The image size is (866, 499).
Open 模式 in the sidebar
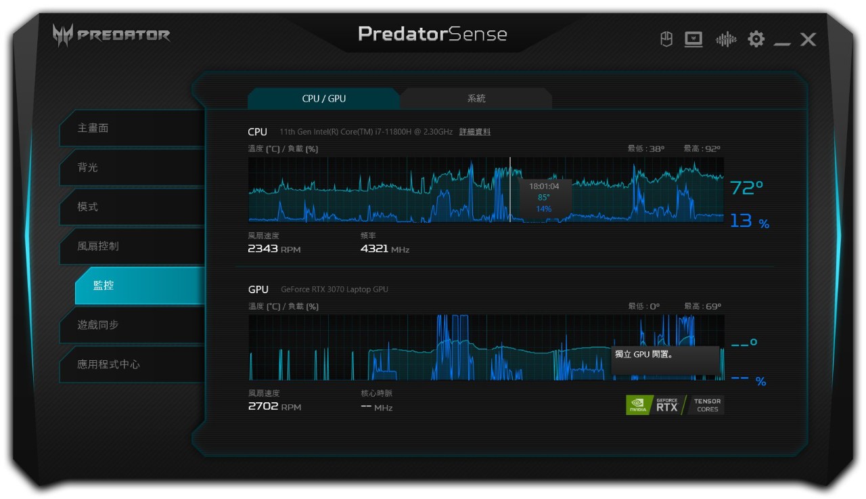coord(132,207)
